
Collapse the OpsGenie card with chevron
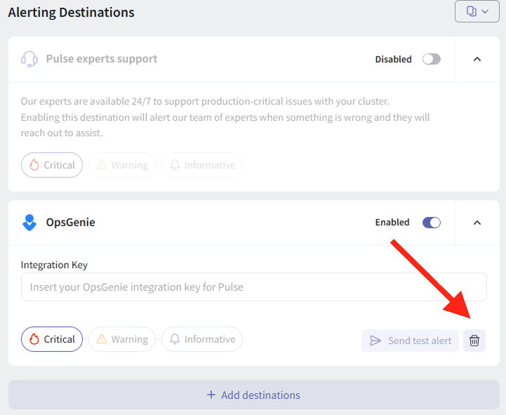[x=477, y=223]
